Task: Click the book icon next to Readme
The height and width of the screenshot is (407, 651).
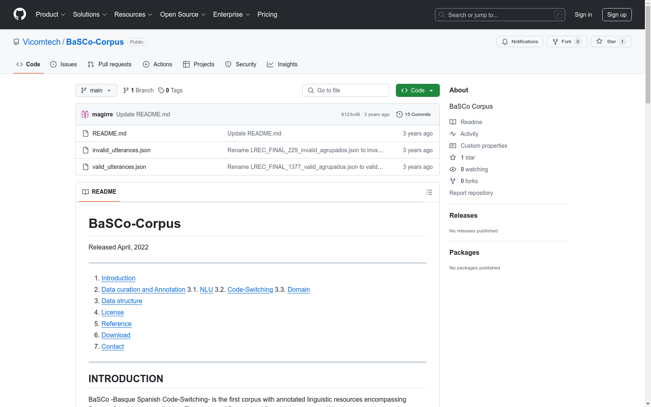Action: coord(453,122)
